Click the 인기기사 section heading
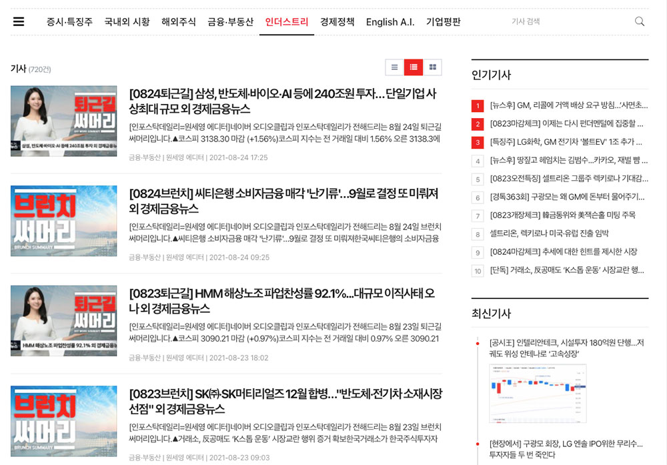The width and height of the screenshot is (667, 465). point(492,75)
